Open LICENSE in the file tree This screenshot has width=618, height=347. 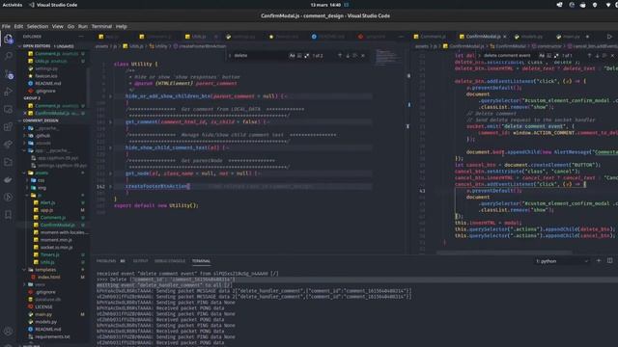point(43,307)
